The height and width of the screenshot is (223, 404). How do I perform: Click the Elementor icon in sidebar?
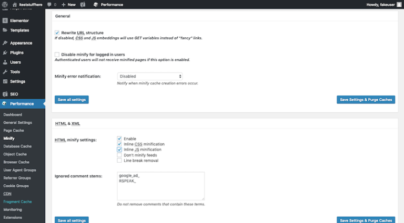tap(5, 20)
